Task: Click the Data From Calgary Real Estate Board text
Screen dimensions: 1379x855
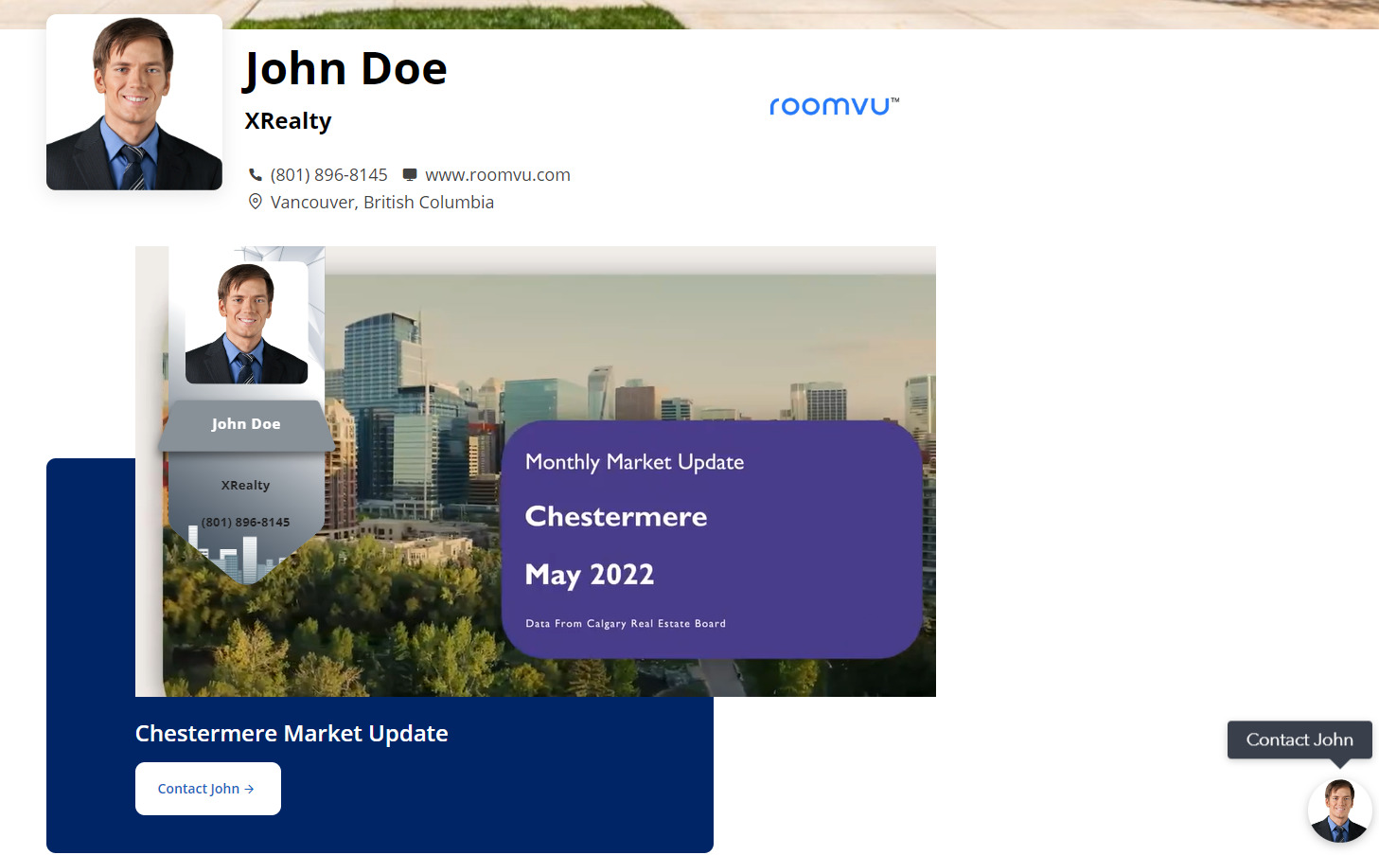Action: (626, 623)
